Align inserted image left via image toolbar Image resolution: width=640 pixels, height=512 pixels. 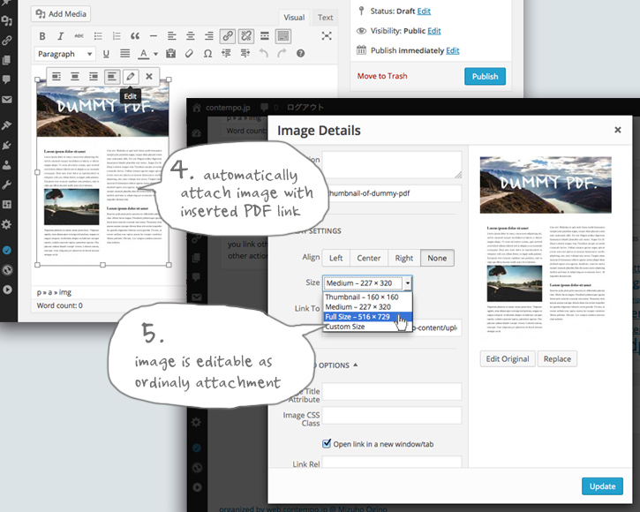tap(56, 76)
